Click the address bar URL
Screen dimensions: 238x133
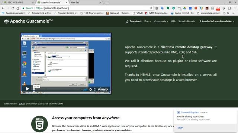coord(52,8)
